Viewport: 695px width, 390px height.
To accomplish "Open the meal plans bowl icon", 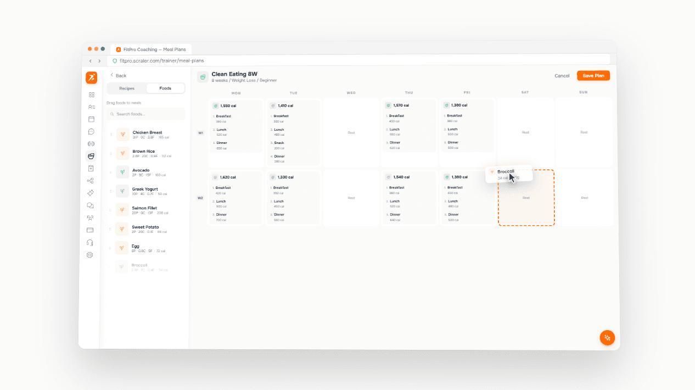I will tap(90, 155).
